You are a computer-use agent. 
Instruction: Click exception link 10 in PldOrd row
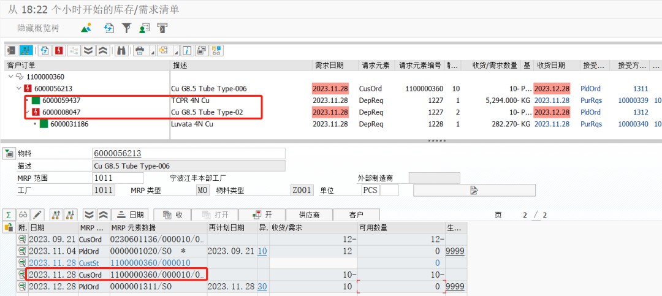262,251
